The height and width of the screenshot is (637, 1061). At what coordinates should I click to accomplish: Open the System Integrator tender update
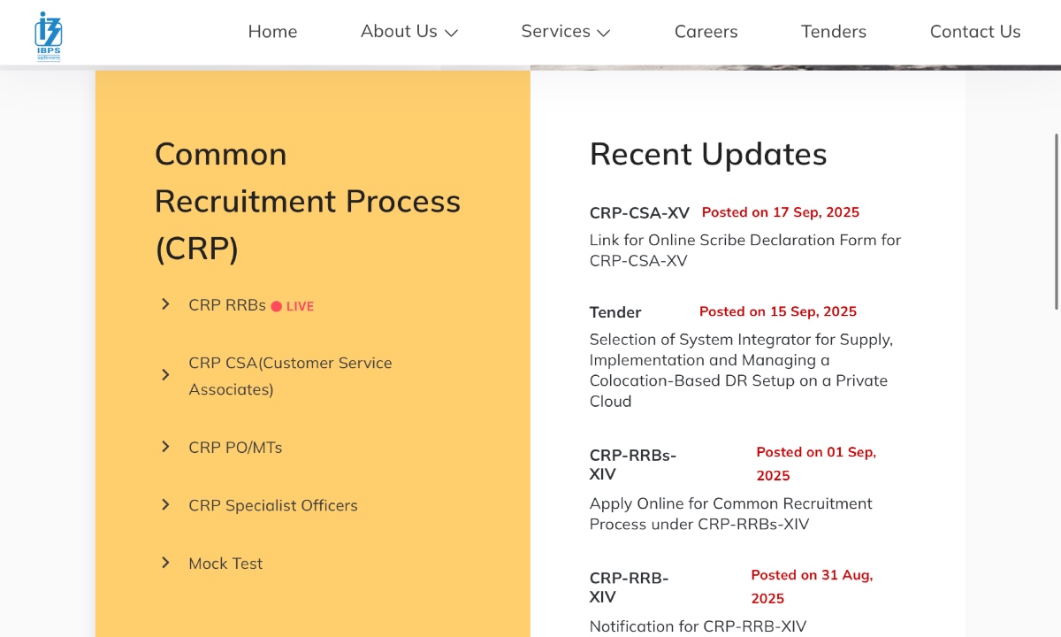(741, 370)
